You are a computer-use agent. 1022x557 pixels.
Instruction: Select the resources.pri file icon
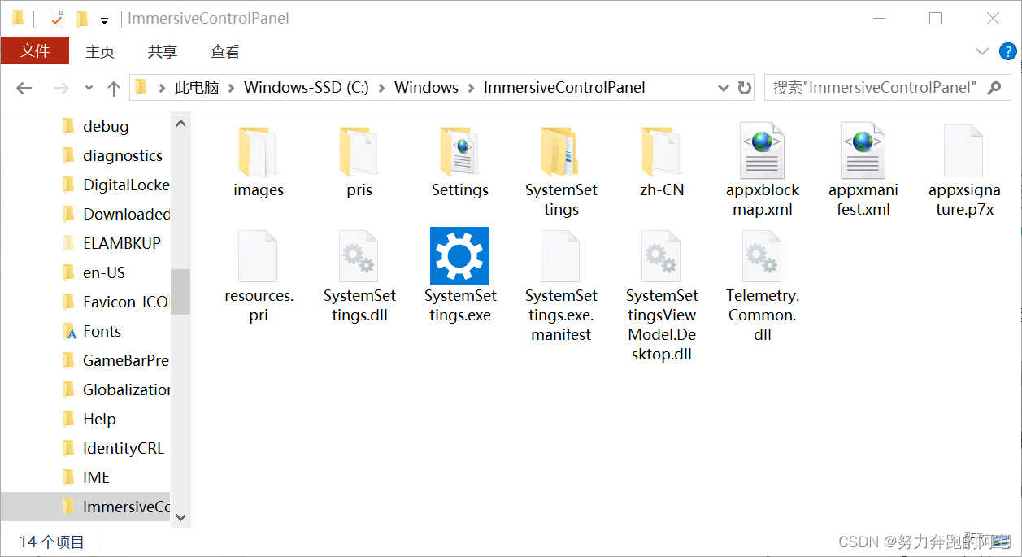pos(258,256)
